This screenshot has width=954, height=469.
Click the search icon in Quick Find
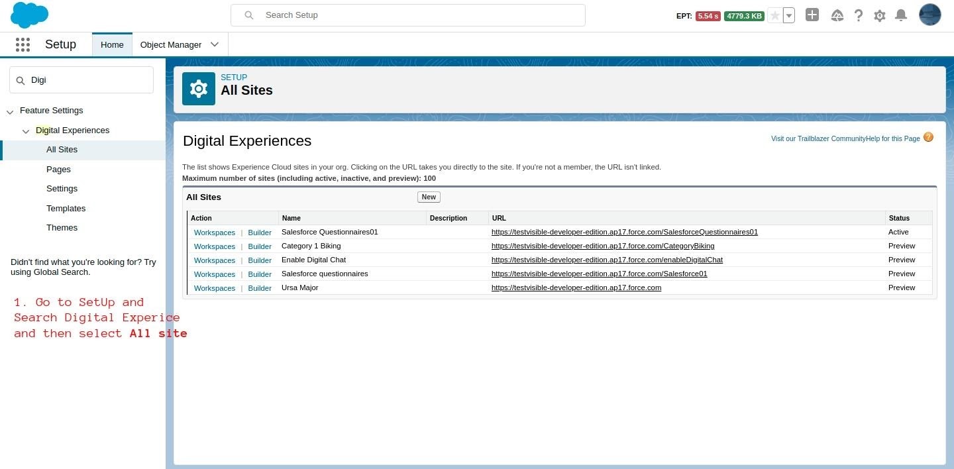(20, 80)
